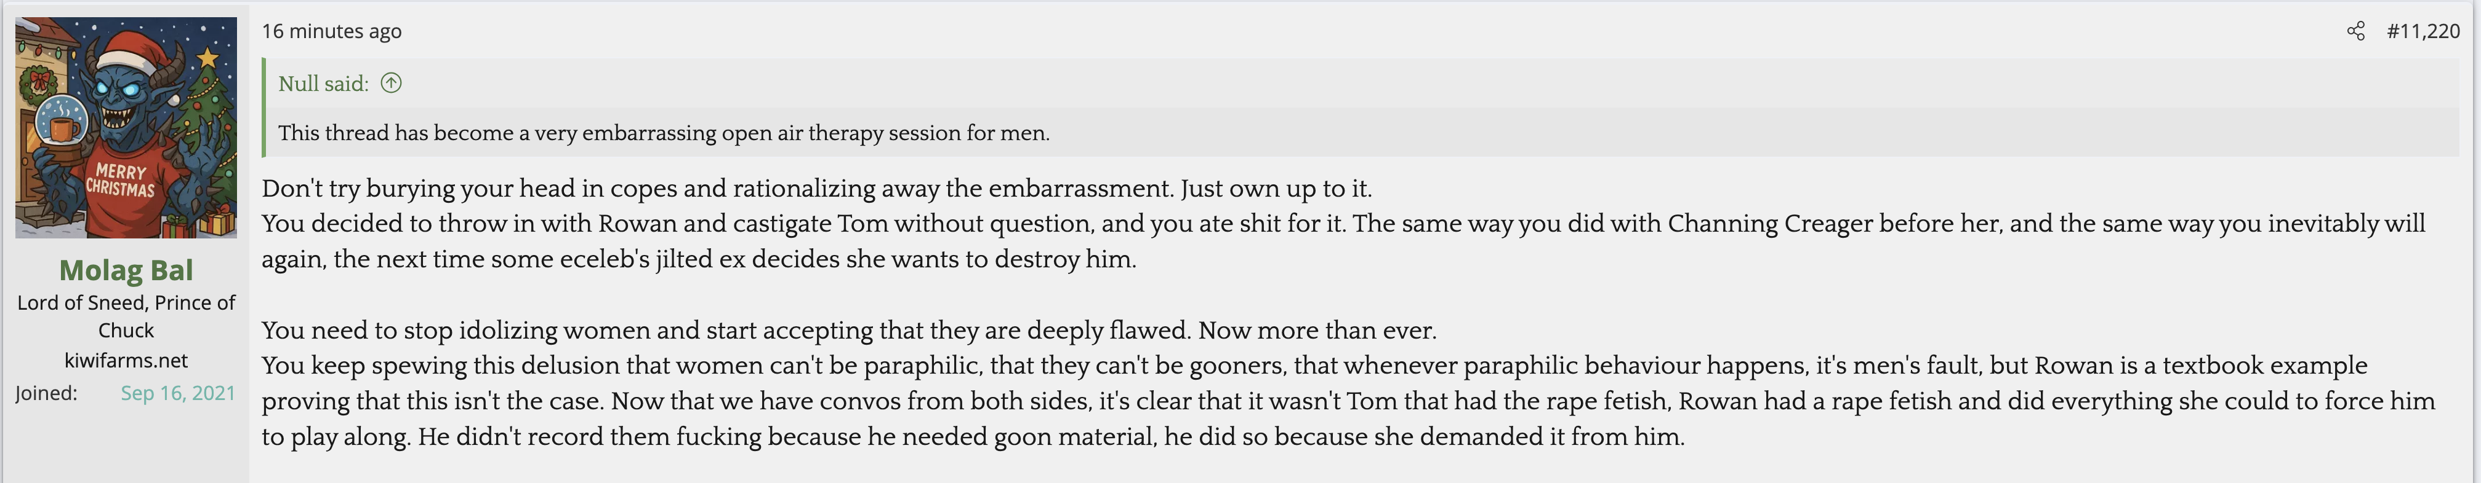Click the line starting 'again, the next time'
Image resolution: width=2481 pixels, height=483 pixels.
tap(698, 260)
